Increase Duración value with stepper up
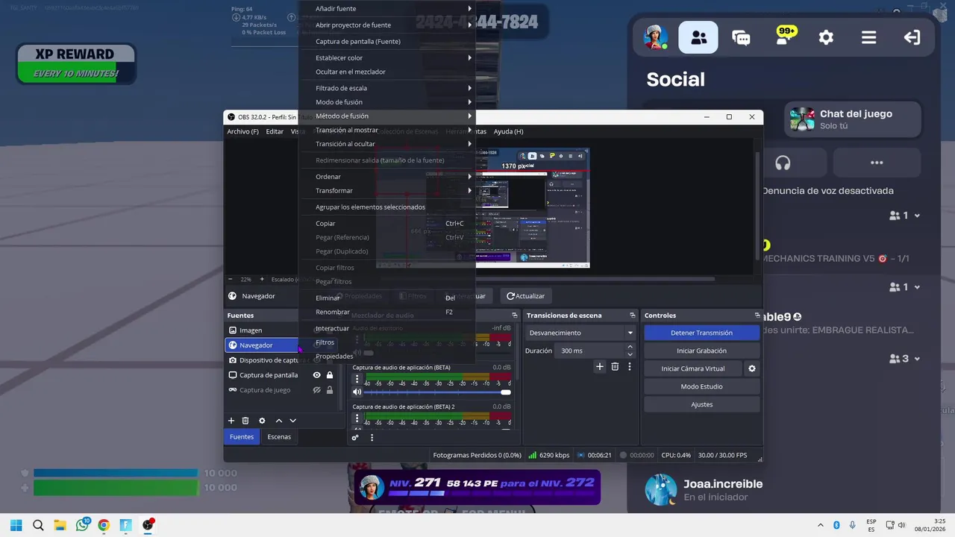 [630, 347]
